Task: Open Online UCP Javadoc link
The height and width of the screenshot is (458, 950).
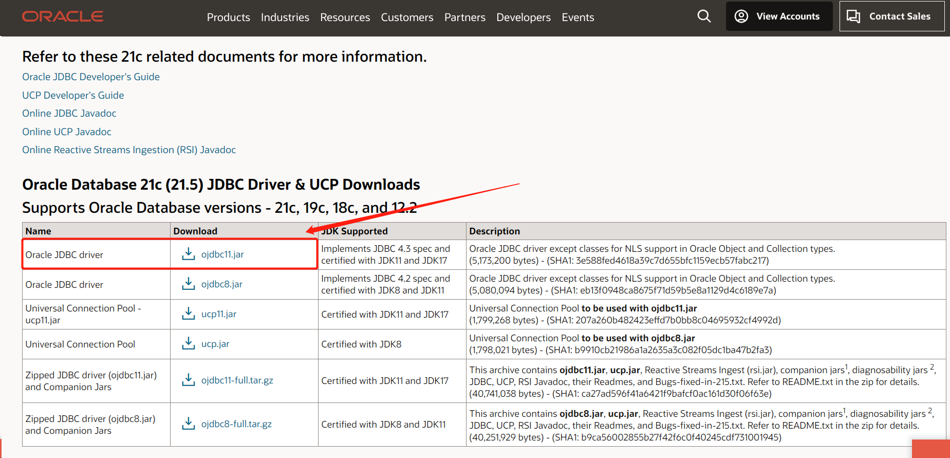Action: click(67, 132)
